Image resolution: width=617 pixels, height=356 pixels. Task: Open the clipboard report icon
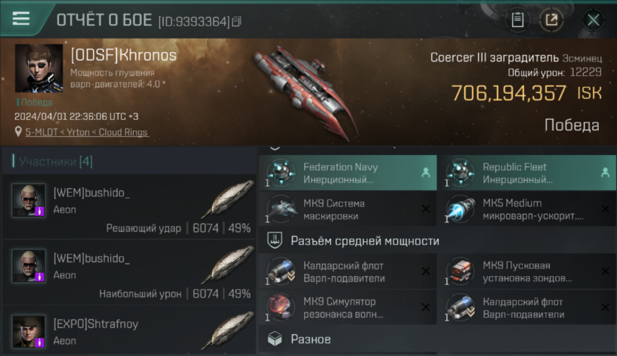517,20
